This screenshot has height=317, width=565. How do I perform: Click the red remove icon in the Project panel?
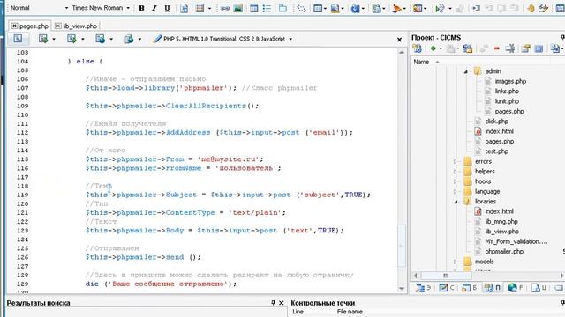[496, 48]
